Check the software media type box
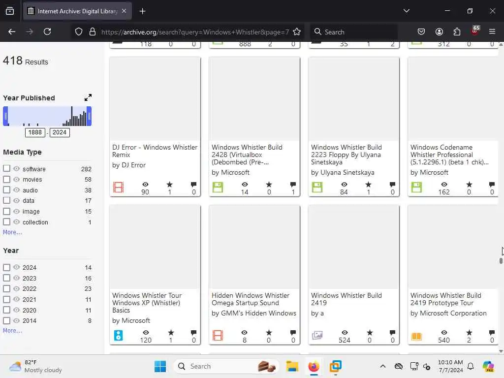 pos(6,168)
